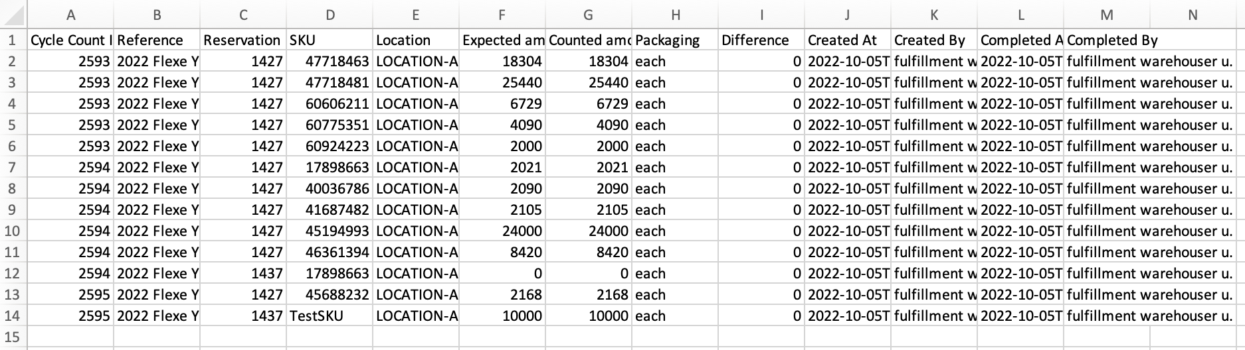Click the SKU header cell
1245x350 pixels.
click(330, 40)
